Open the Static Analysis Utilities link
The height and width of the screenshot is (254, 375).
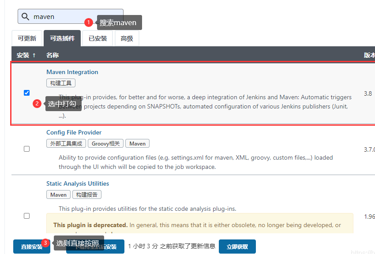tap(78, 183)
